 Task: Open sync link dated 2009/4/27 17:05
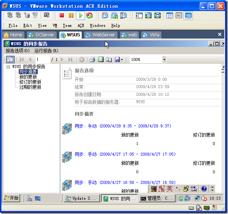125,154
